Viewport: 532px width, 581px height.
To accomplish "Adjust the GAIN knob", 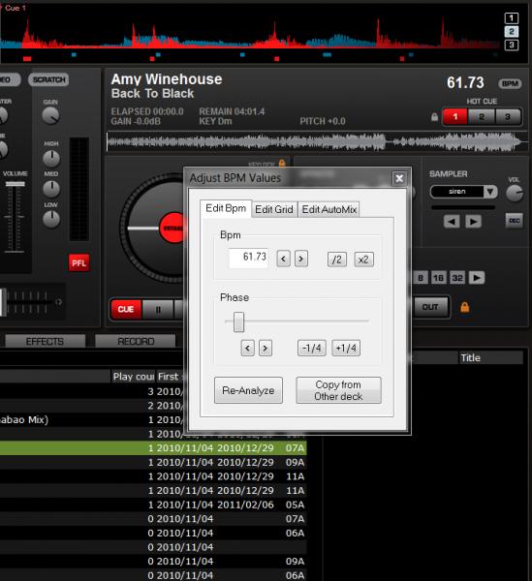I will pyautogui.click(x=50, y=116).
